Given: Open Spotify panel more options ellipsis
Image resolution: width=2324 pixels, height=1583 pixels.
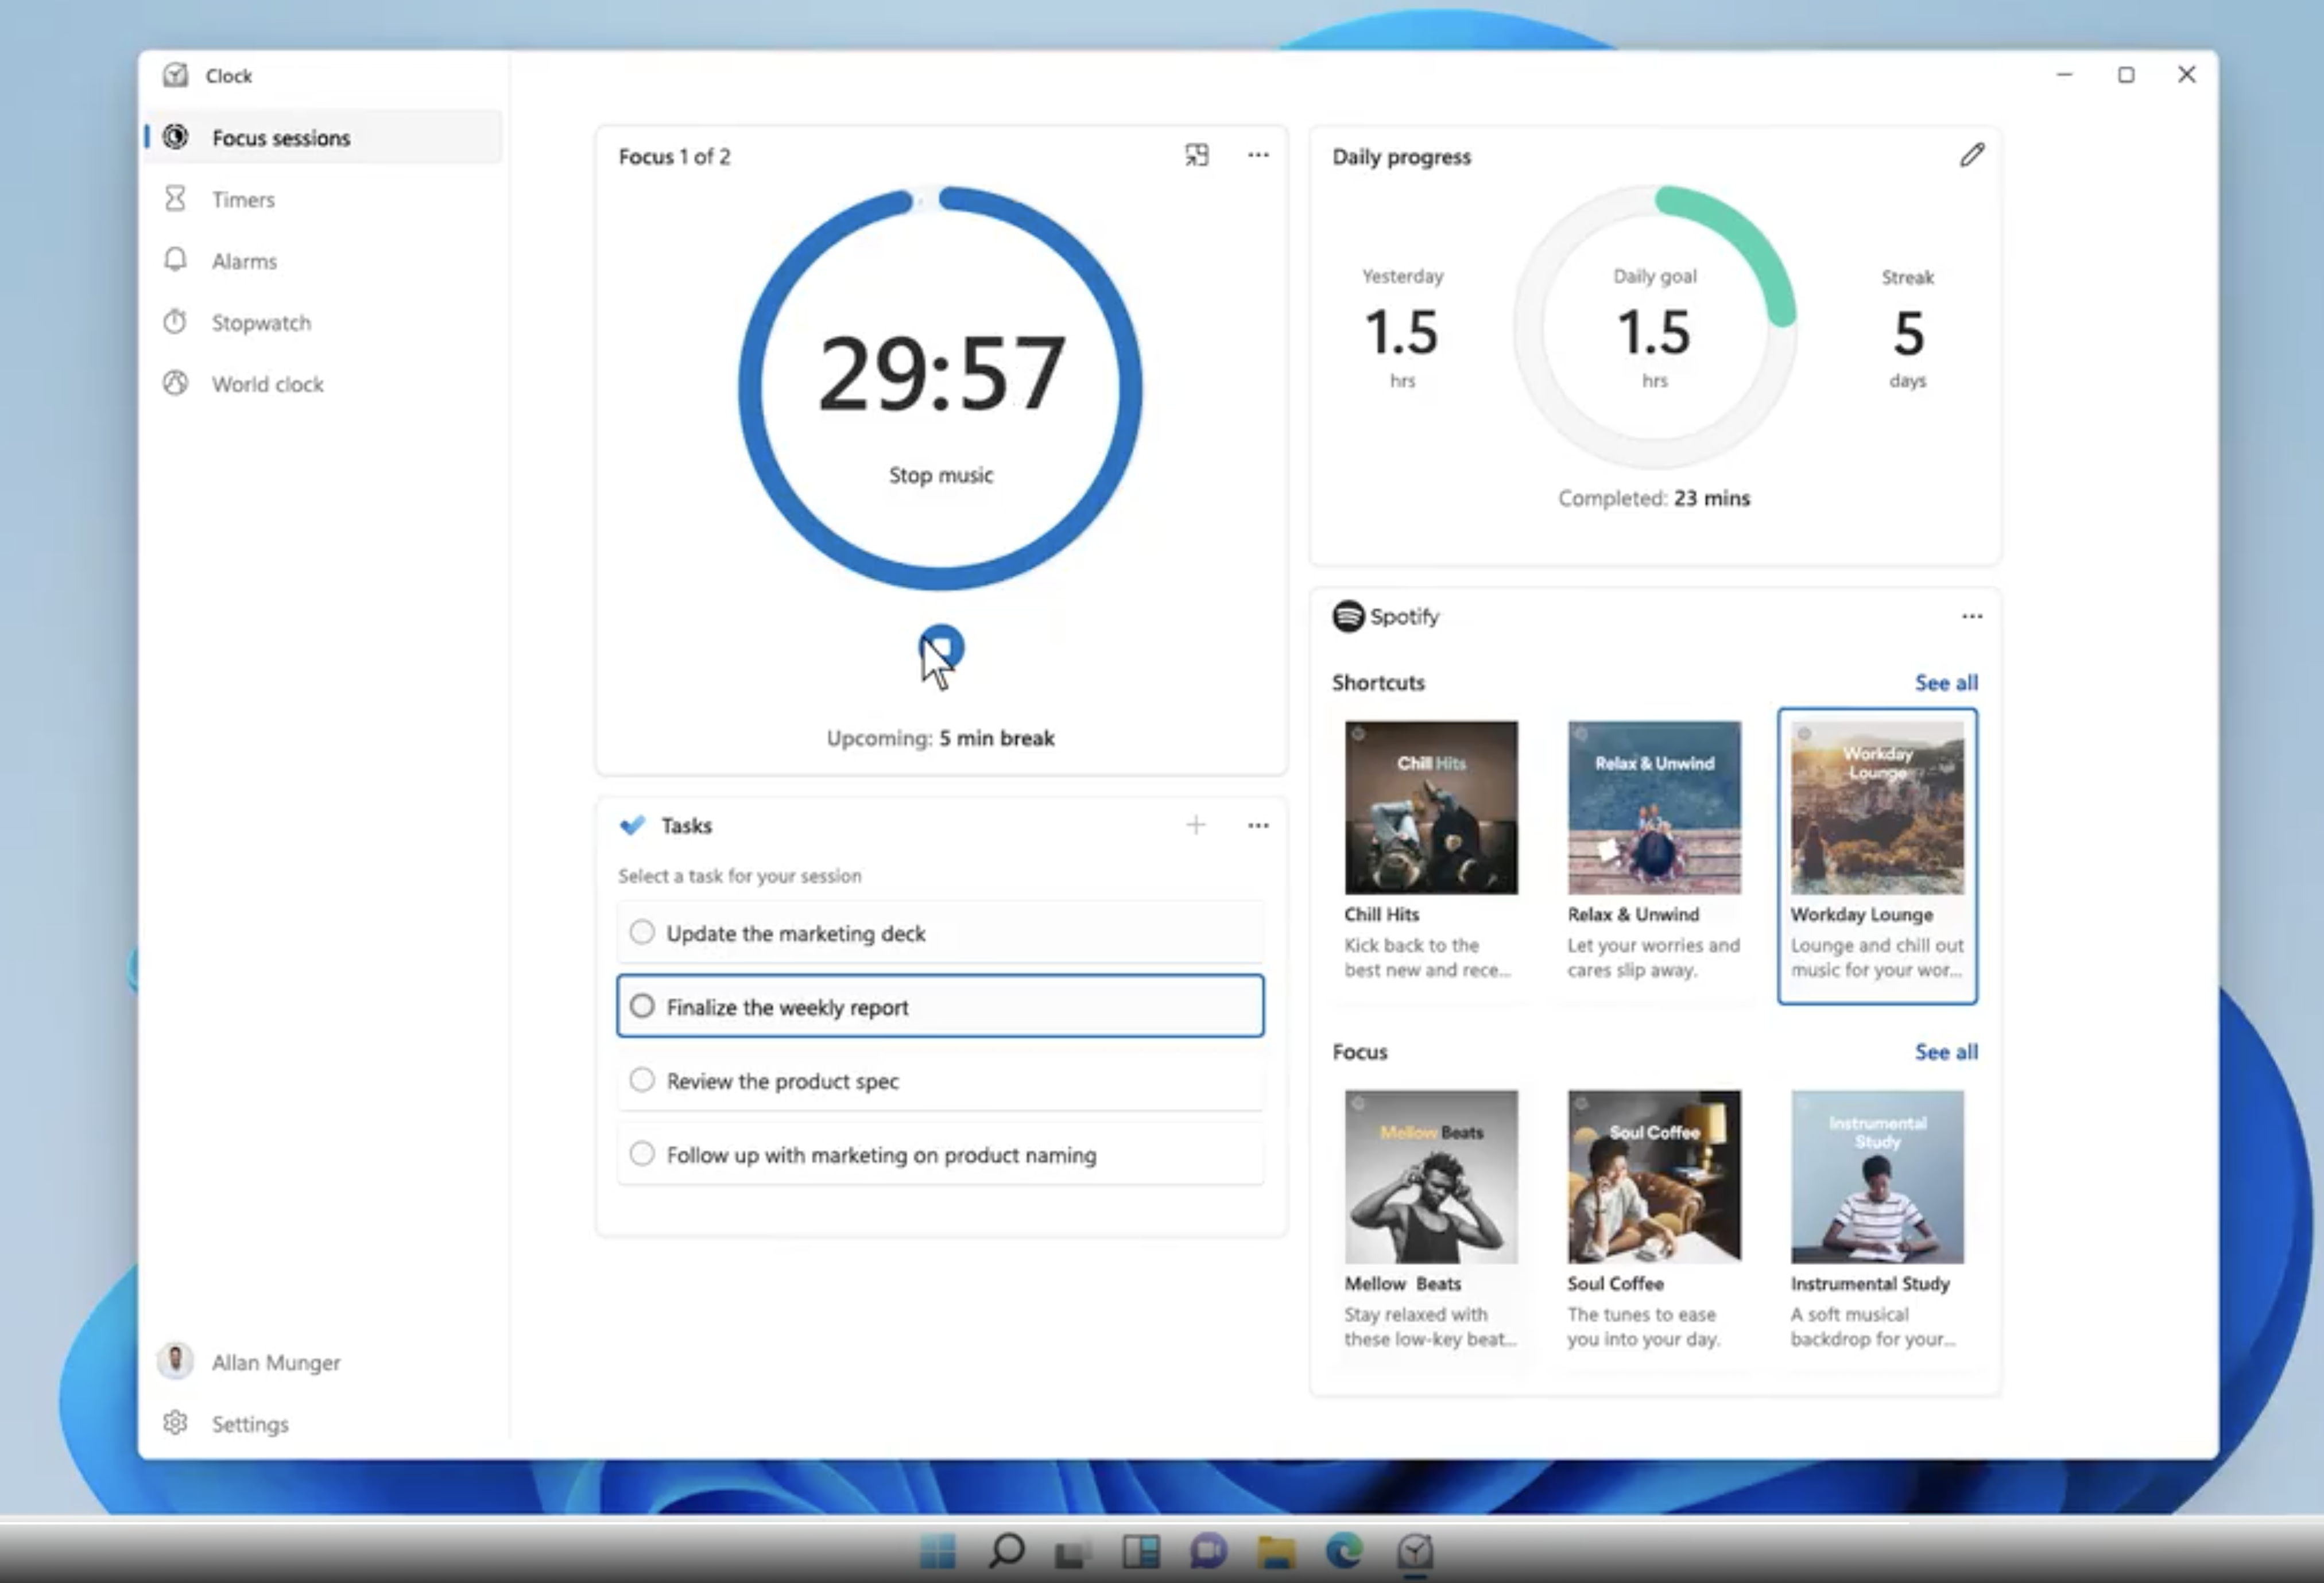Looking at the screenshot, I should point(1971,616).
